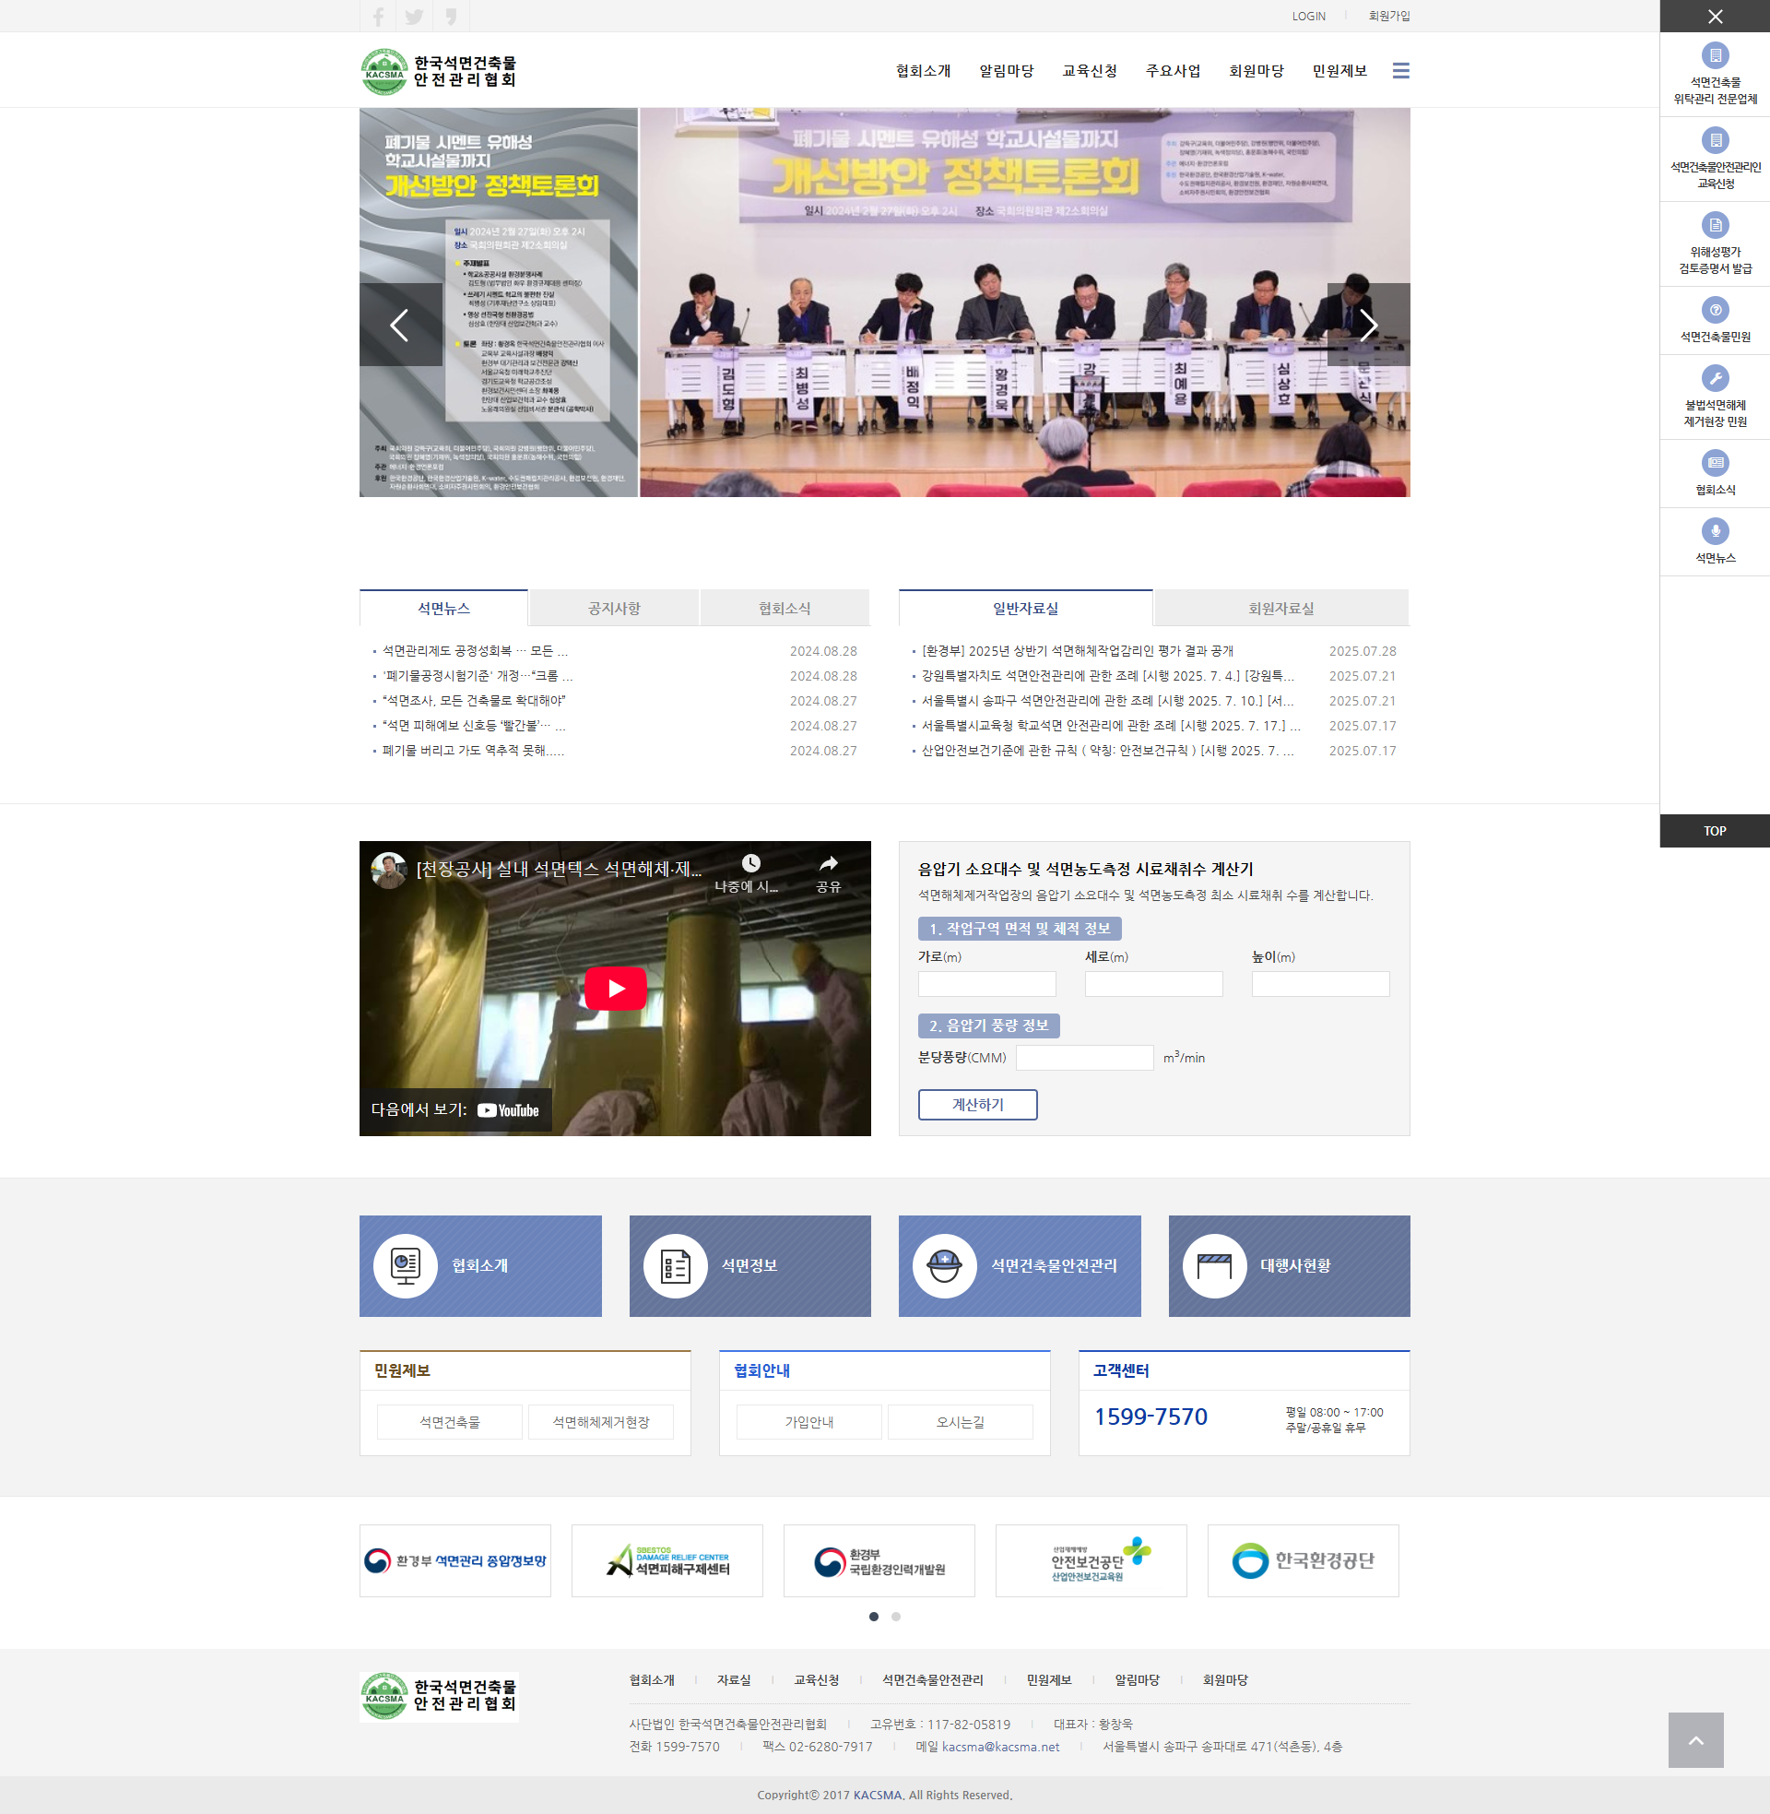This screenshot has width=1770, height=1814.
Task: Focus the 분당풍량(CMM) input field
Action: (x=1084, y=1057)
